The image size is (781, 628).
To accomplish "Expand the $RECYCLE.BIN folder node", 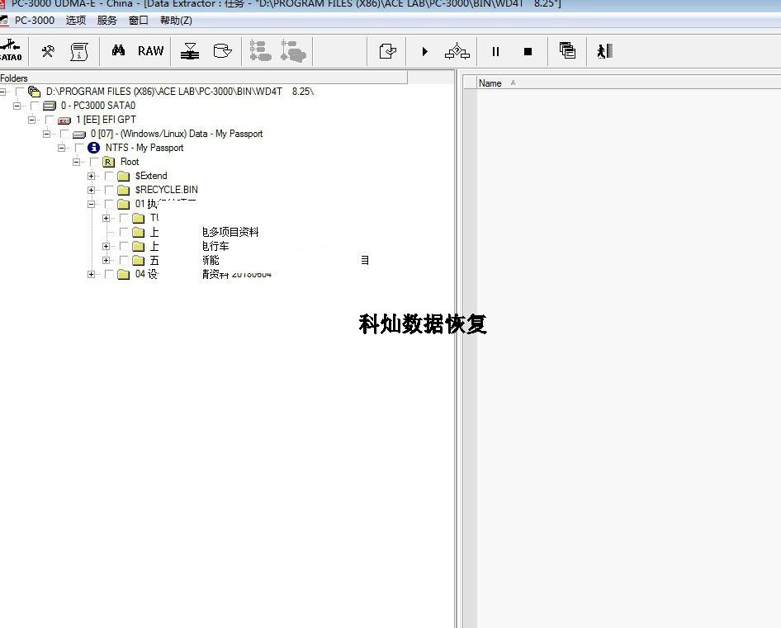I will 92,190.
